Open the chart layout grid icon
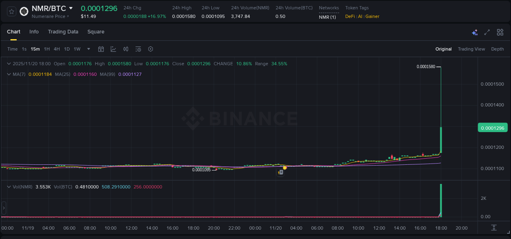The image size is (511, 239). [x=500, y=32]
